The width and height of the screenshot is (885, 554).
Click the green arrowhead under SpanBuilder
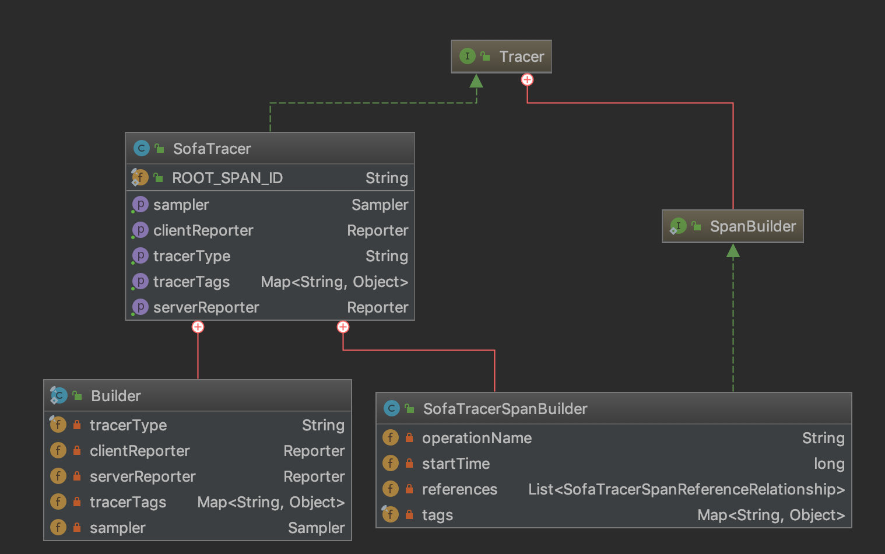pyautogui.click(x=733, y=251)
